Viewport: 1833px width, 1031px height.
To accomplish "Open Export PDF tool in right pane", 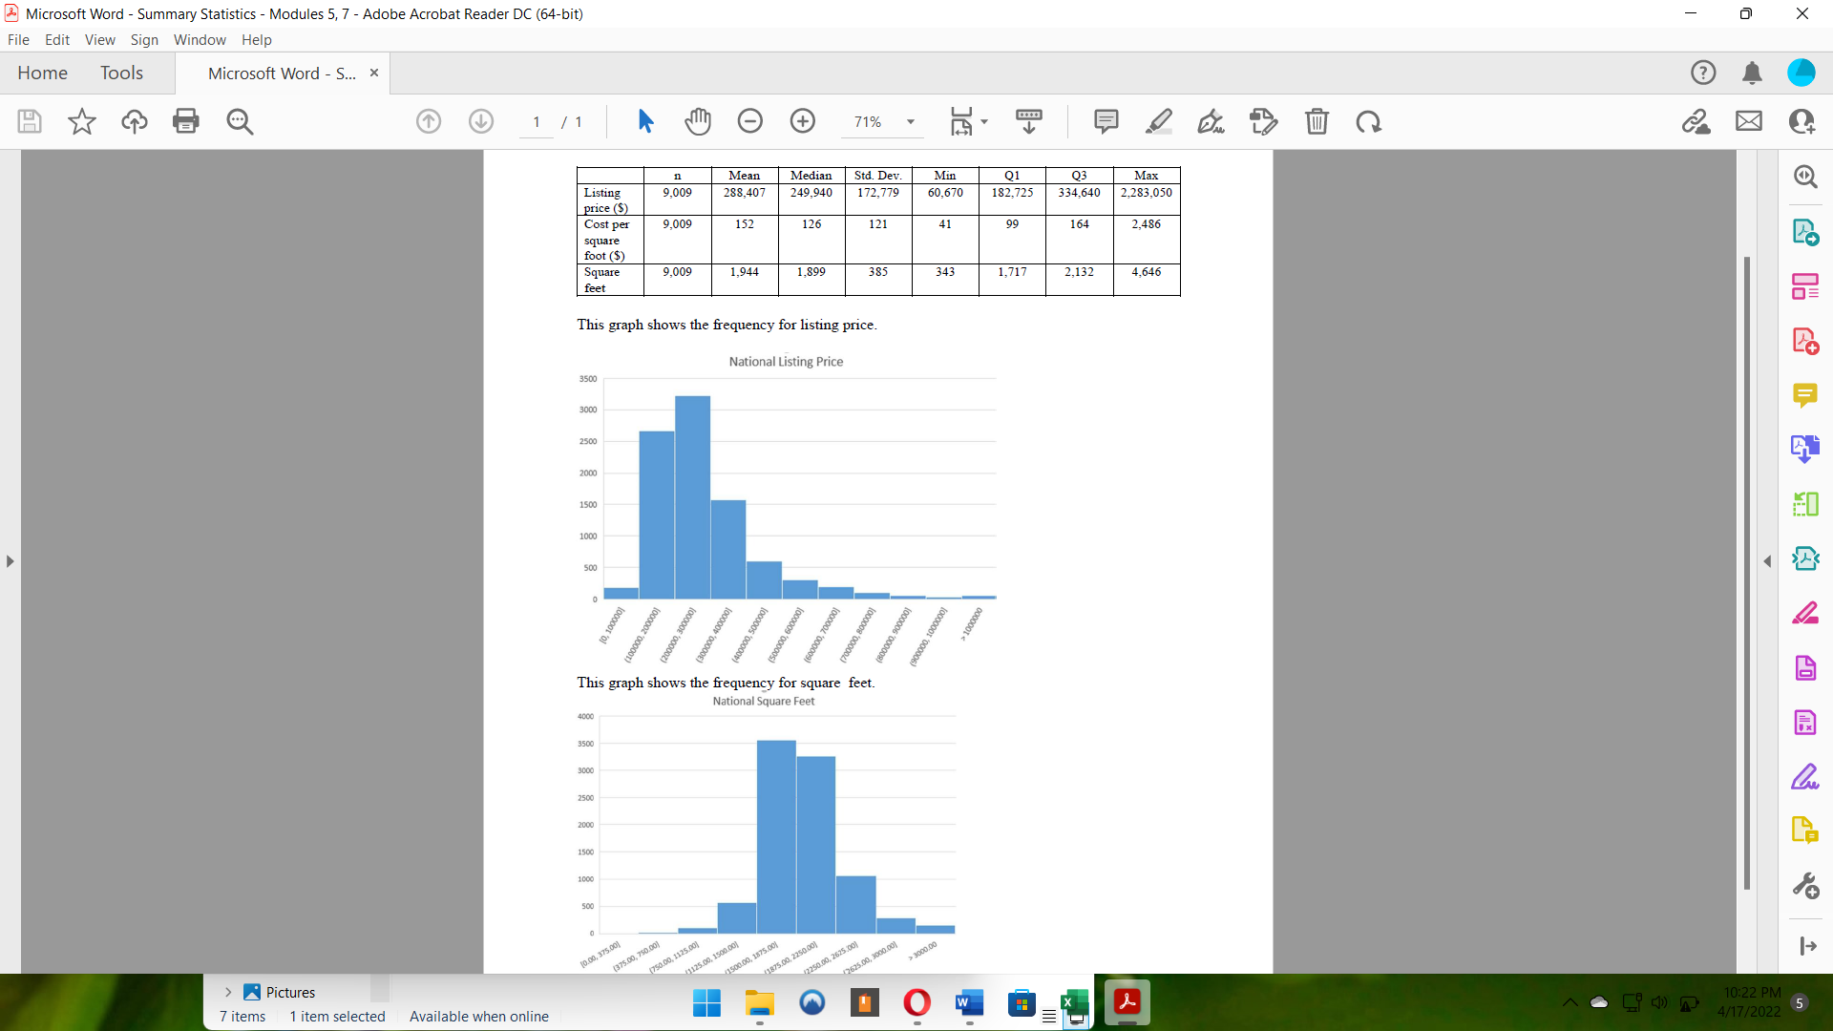I will coord(1804,232).
